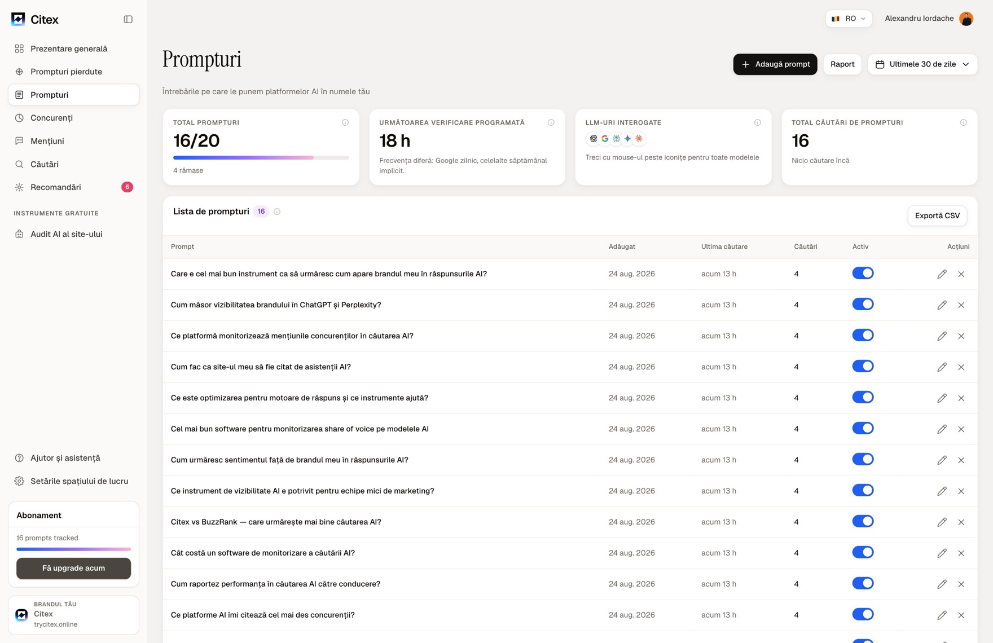Viewport: 993px width, 643px height.
Task: Open the 'Ultimele 30 de zile' date range dropdown
Action: point(922,64)
